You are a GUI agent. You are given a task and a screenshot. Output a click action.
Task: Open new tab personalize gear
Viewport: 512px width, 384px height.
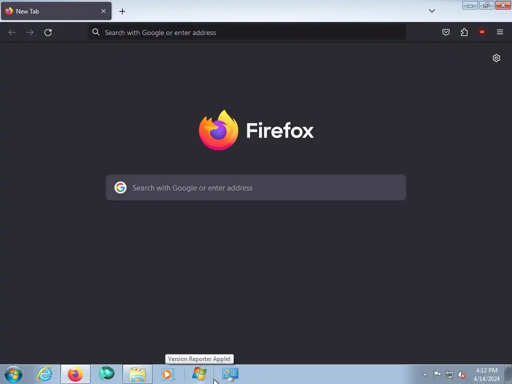[496, 58]
